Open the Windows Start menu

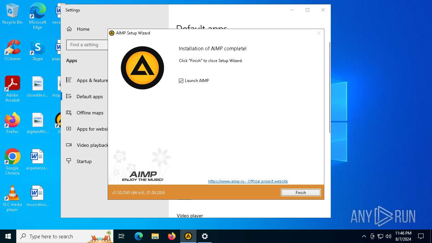(x=8, y=236)
